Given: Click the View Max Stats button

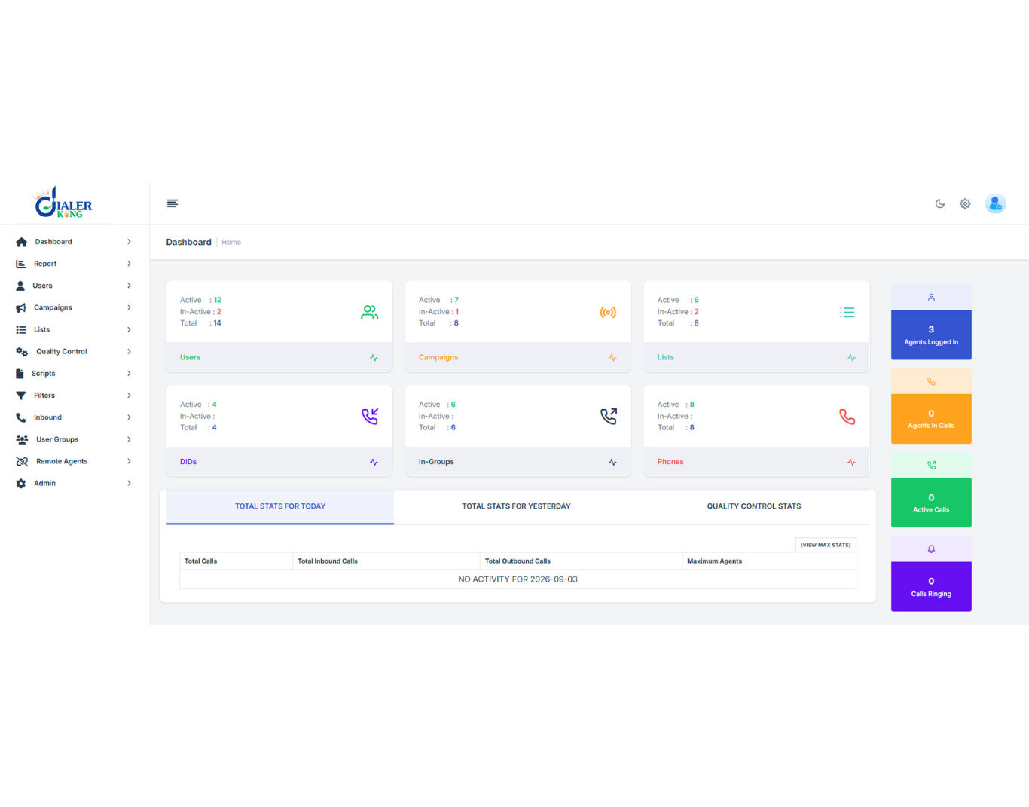Looking at the screenshot, I should pos(826,545).
